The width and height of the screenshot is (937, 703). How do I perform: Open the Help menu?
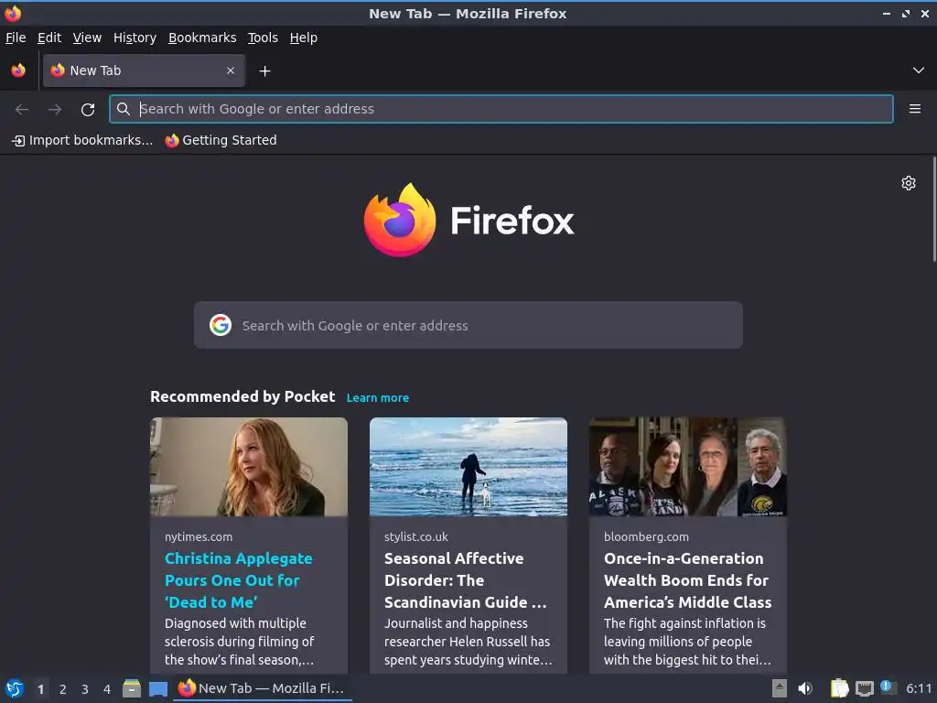tap(304, 38)
